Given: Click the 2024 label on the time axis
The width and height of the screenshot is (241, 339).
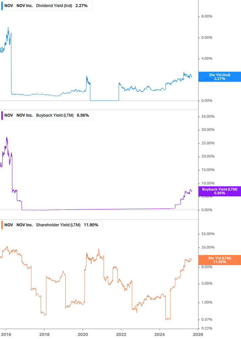Looking at the screenshot, I should (x=159, y=335).
